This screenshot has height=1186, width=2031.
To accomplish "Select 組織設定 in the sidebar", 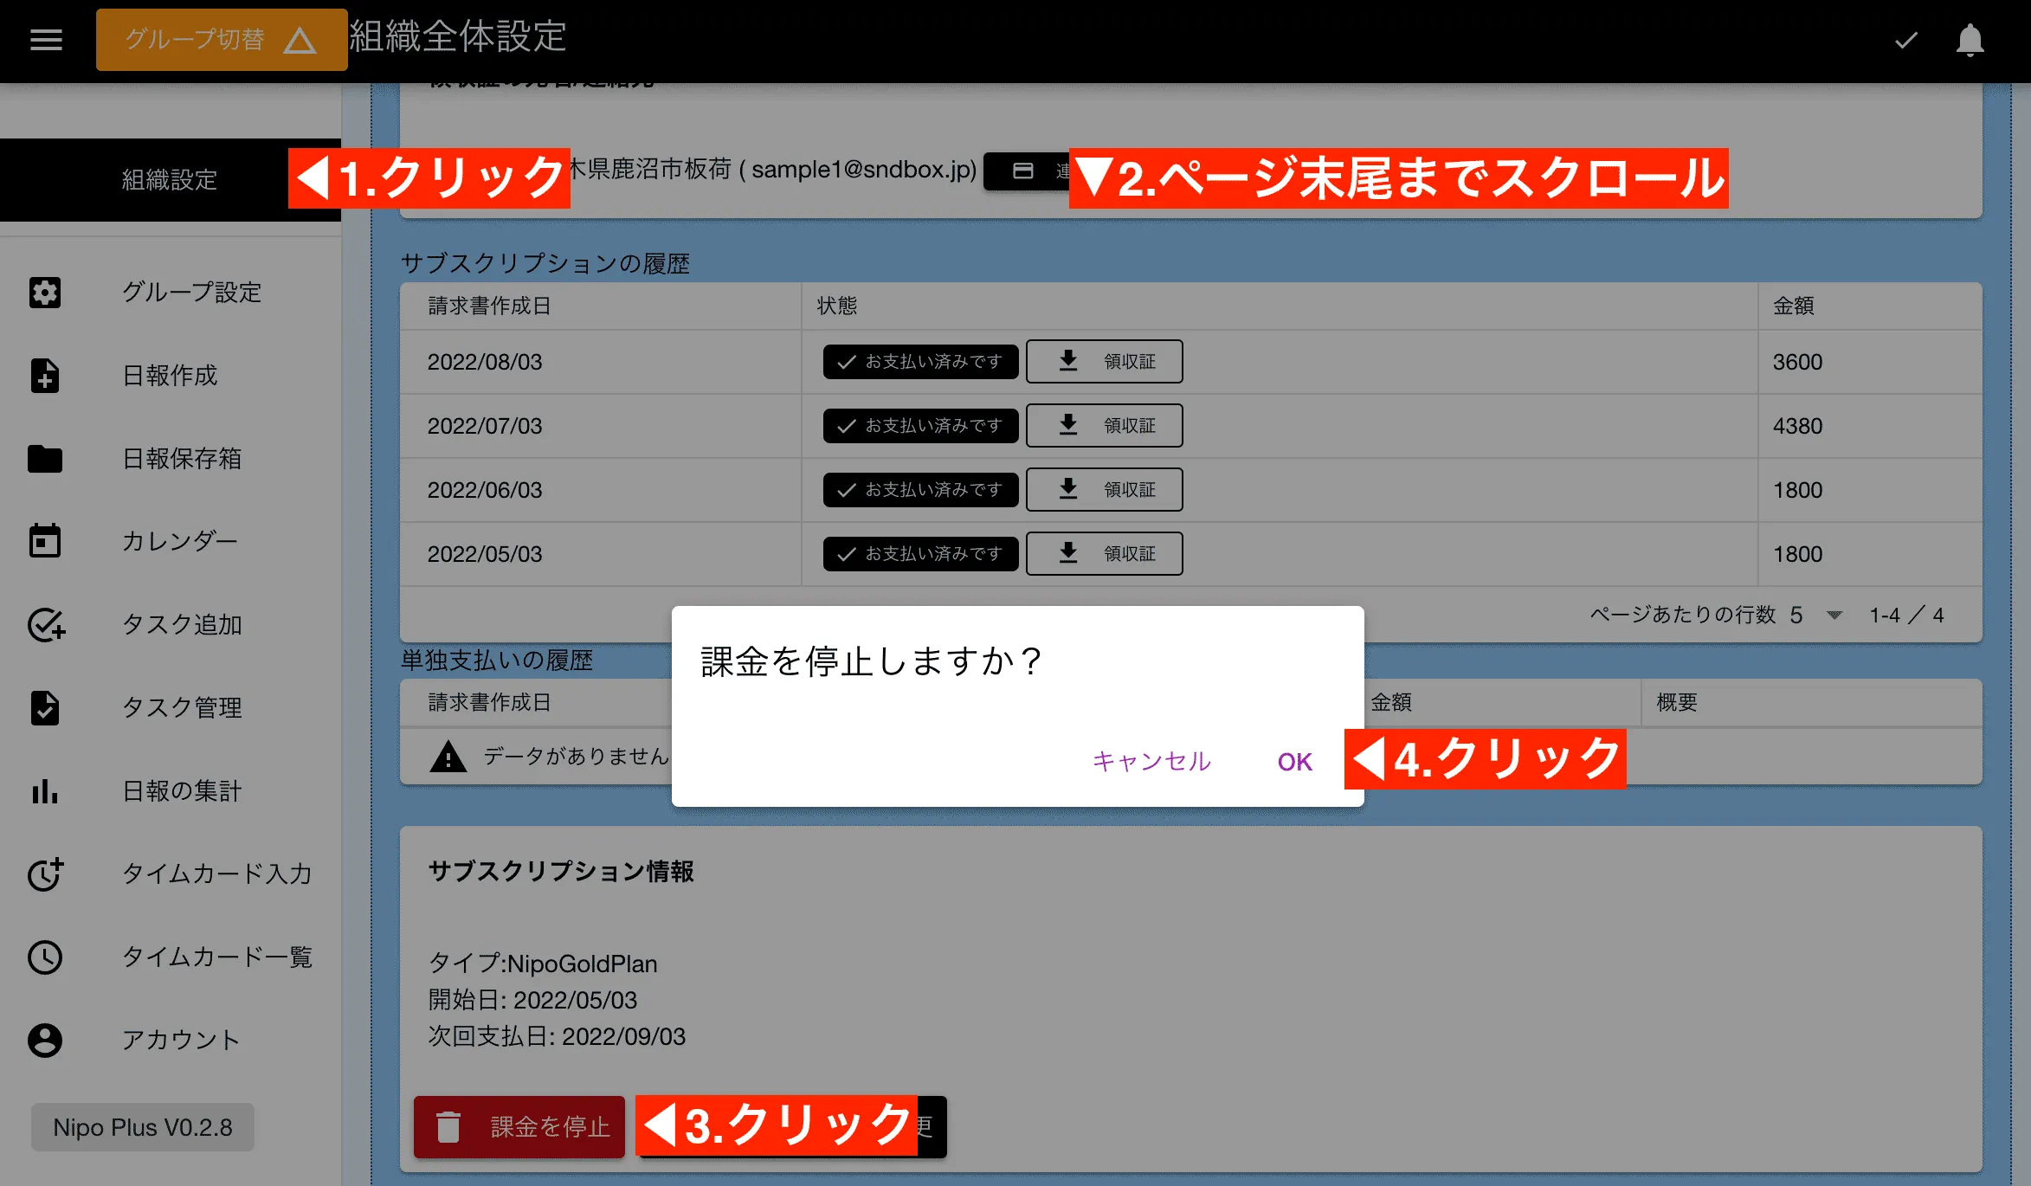I will tap(170, 180).
